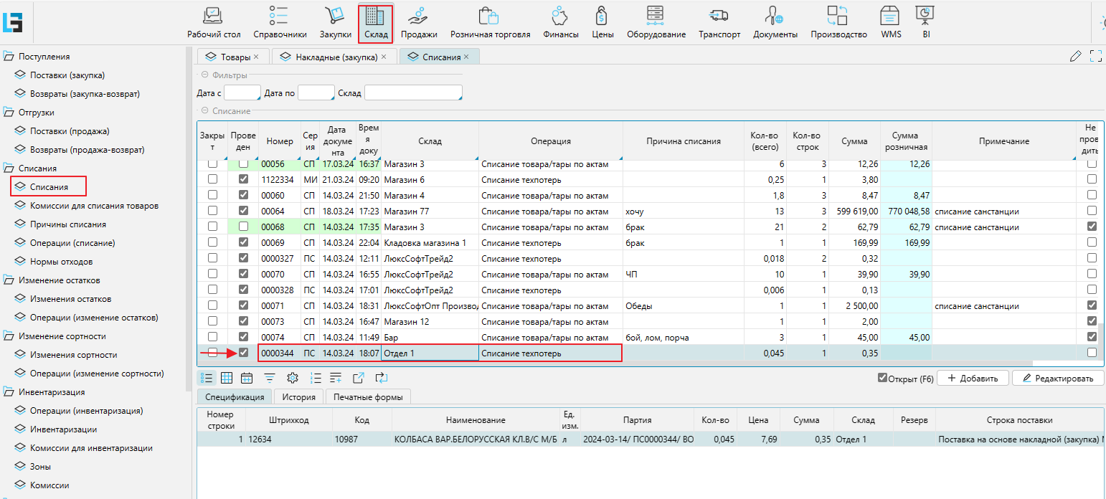Switch to the История tab
1106x499 pixels.
point(298,397)
